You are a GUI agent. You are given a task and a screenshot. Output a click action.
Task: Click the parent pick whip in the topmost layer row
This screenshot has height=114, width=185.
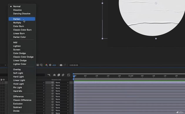pos(53,82)
